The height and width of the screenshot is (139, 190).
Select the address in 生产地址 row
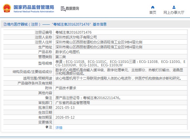click(99, 47)
